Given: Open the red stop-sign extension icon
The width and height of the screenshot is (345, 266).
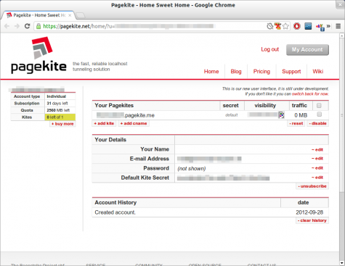Looking at the screenshot, I should [x=297, y=26].
